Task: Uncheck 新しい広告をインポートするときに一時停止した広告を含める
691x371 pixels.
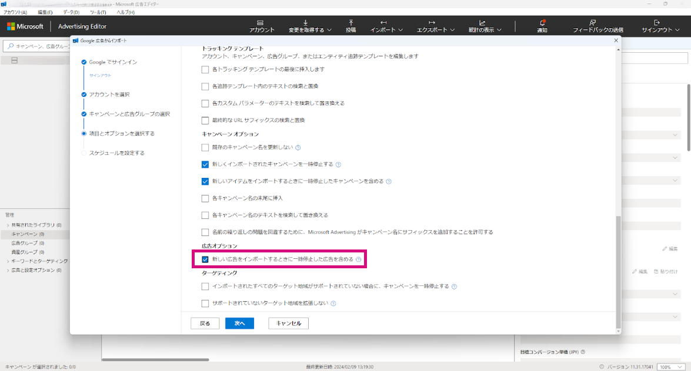Action: pyautogui.click(x=205, y=259)
